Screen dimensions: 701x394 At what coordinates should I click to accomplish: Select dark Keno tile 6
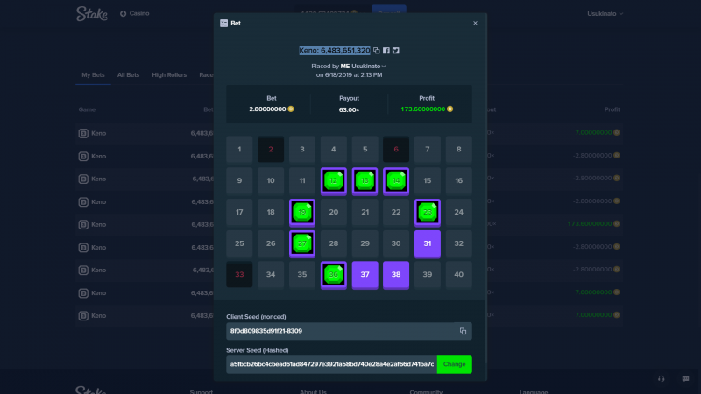[396, 149]
